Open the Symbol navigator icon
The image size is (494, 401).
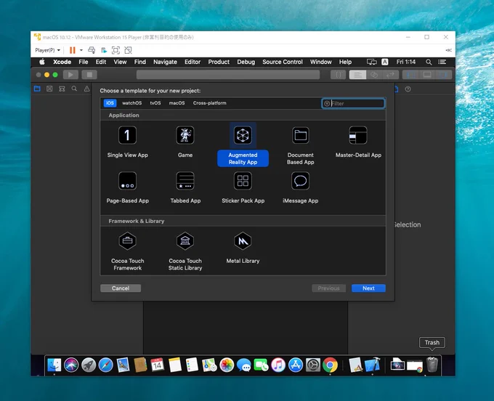pyautogui.click(x=62, y=89)
